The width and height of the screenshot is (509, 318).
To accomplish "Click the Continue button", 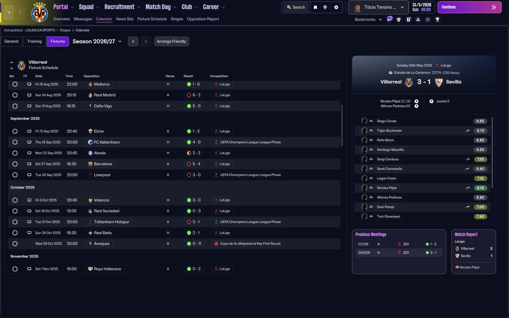I will click(470, 7).
